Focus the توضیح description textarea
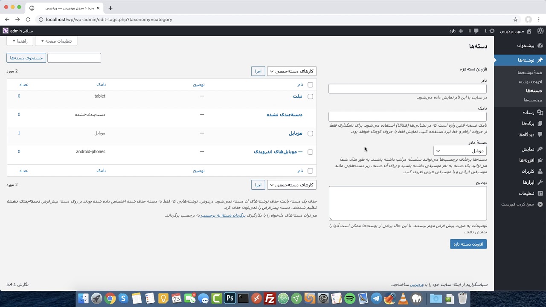The image size is (546, 307). (x=407, y=203)
